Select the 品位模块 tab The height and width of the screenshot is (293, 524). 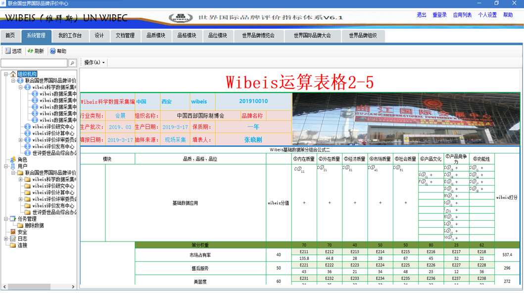pos(218,36)
